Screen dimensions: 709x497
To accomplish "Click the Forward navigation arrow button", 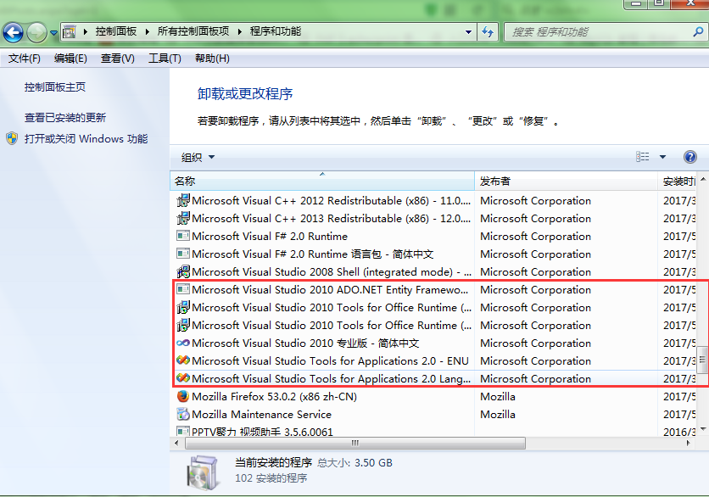I will 36,32.
